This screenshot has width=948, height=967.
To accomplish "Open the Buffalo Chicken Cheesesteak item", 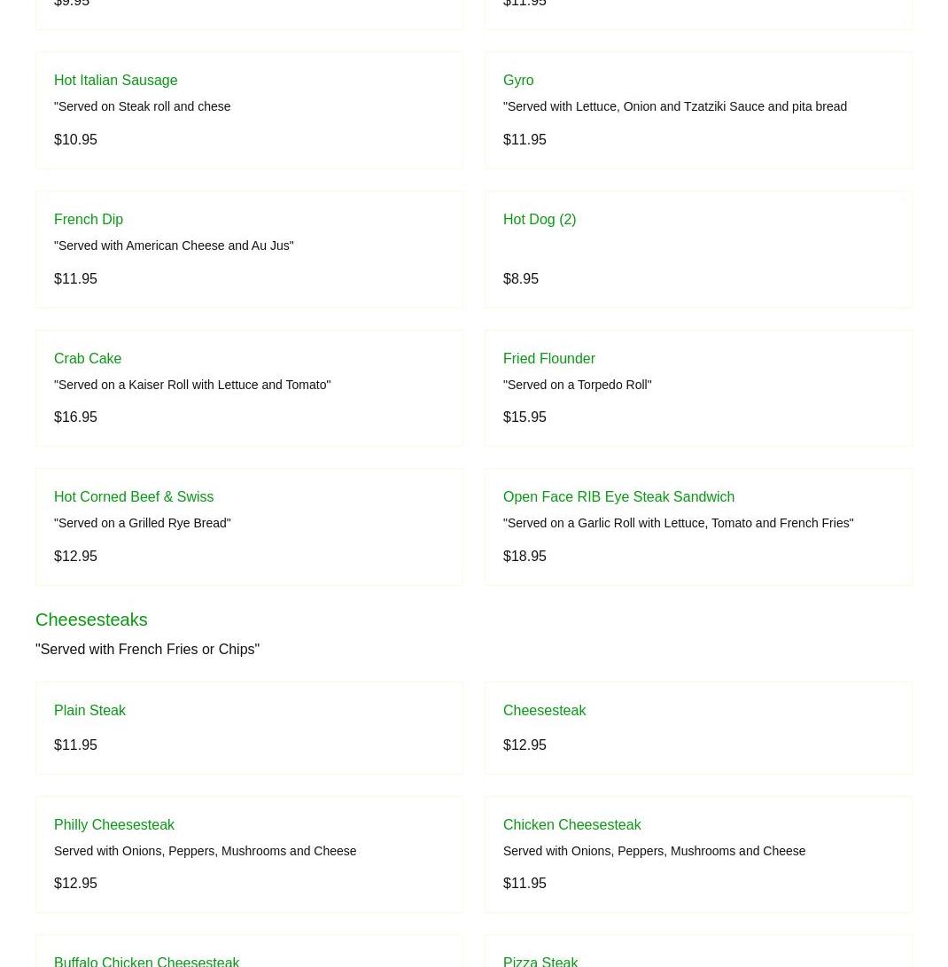I will pos(146,961).
